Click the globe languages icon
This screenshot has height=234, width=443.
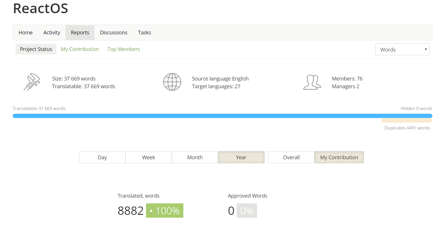click(x=172, y=82)
